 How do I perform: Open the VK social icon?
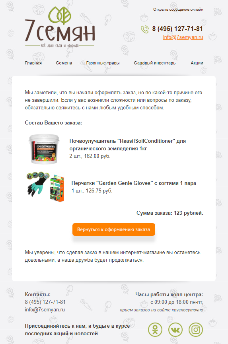175,330
